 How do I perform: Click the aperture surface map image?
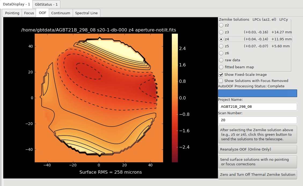click(99, 98)
